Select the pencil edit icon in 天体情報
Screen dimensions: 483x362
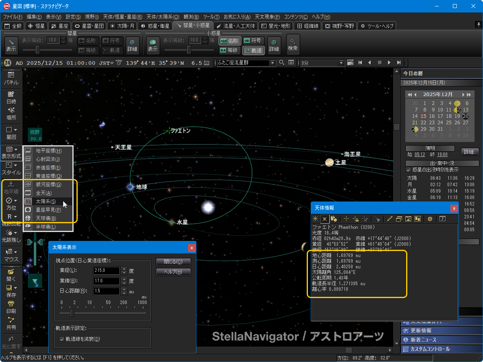pyautogui.click(x=389, y=219)
